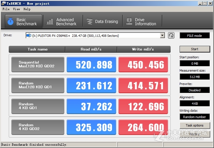The height and width of the screenshot is (148, 214).
Task: Click the TxBENCH title bar app icon
Action: [3, 3]
